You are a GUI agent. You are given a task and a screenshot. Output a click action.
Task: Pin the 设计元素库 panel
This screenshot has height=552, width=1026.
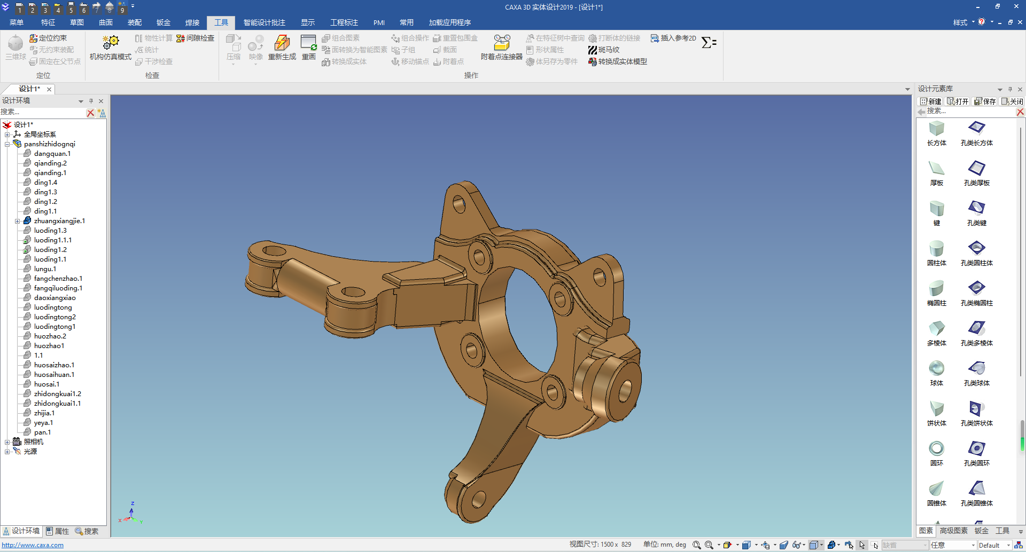(x=1010, y=89)
